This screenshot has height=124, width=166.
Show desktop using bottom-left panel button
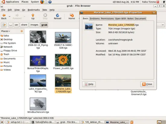coord(2,122)
